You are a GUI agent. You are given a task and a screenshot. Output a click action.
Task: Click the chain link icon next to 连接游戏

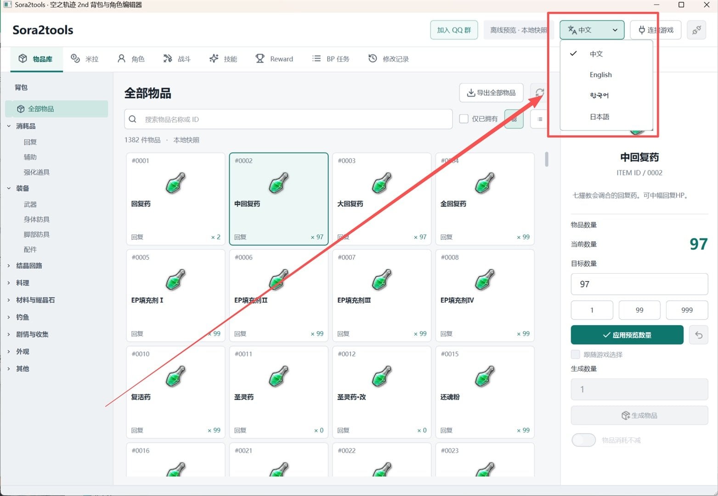[696, 30]
